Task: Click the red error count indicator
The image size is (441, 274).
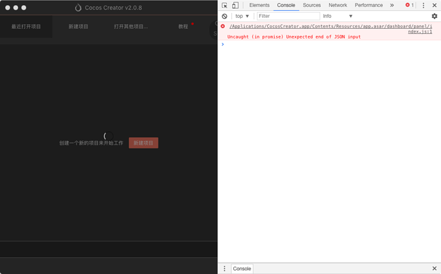Action: 410,5
